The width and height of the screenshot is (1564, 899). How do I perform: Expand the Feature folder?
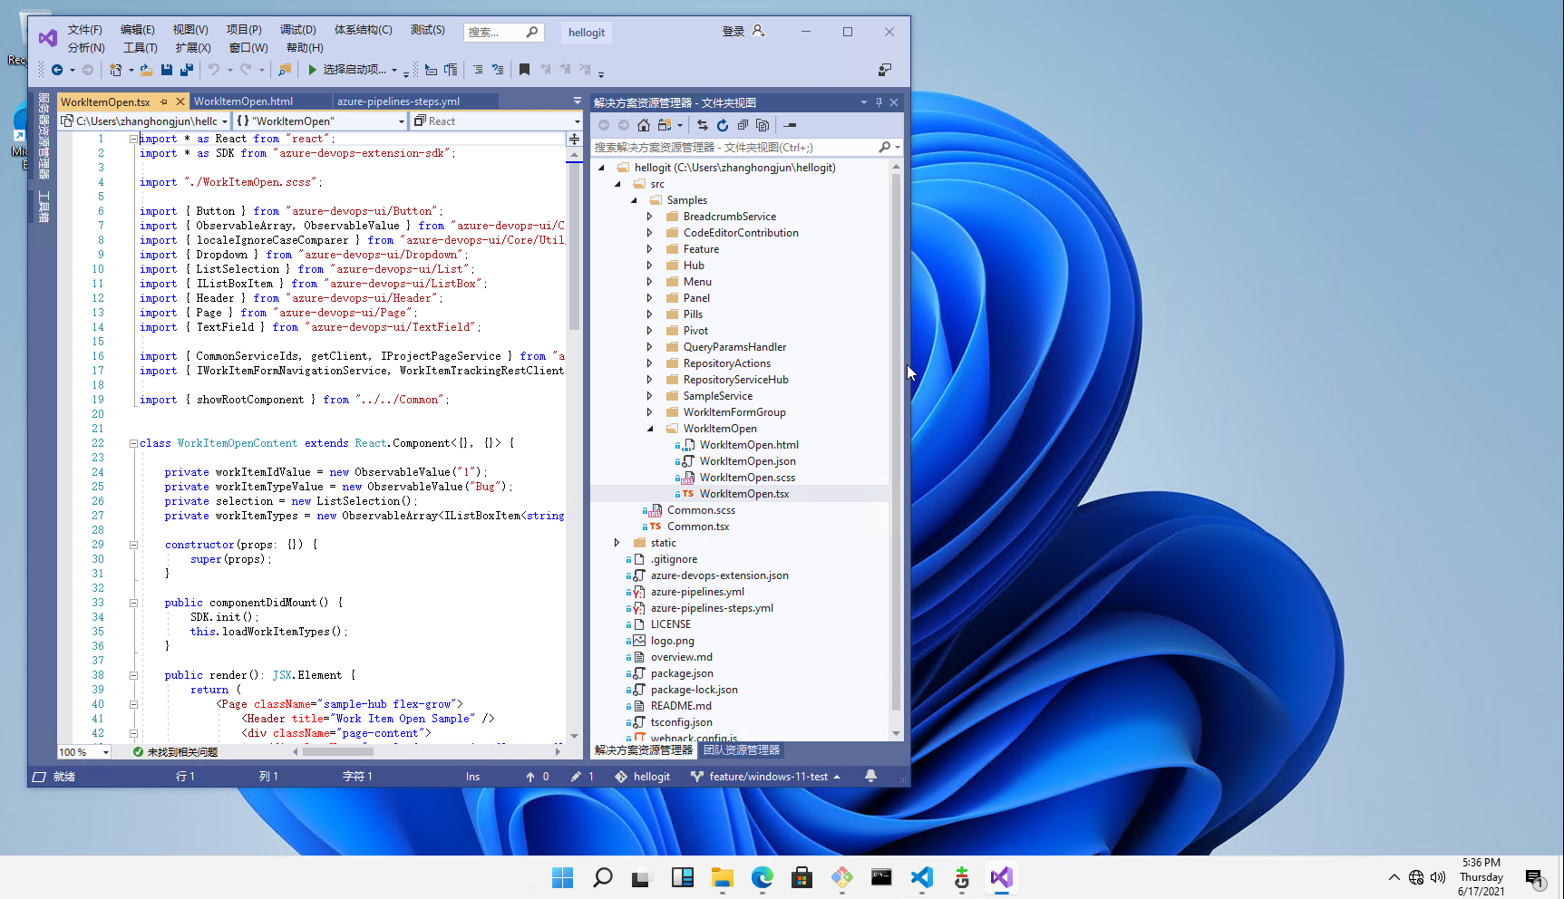pyautogui.click(x=649, y=249)
